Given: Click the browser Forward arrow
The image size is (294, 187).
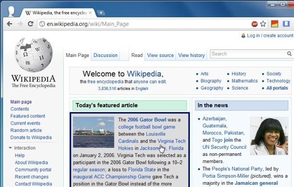Looking at the screenshot, I should [20, 24].
